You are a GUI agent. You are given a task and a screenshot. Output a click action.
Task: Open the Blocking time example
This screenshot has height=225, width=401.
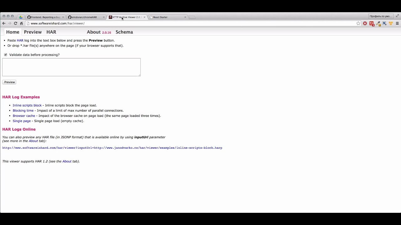pos(23,111)
